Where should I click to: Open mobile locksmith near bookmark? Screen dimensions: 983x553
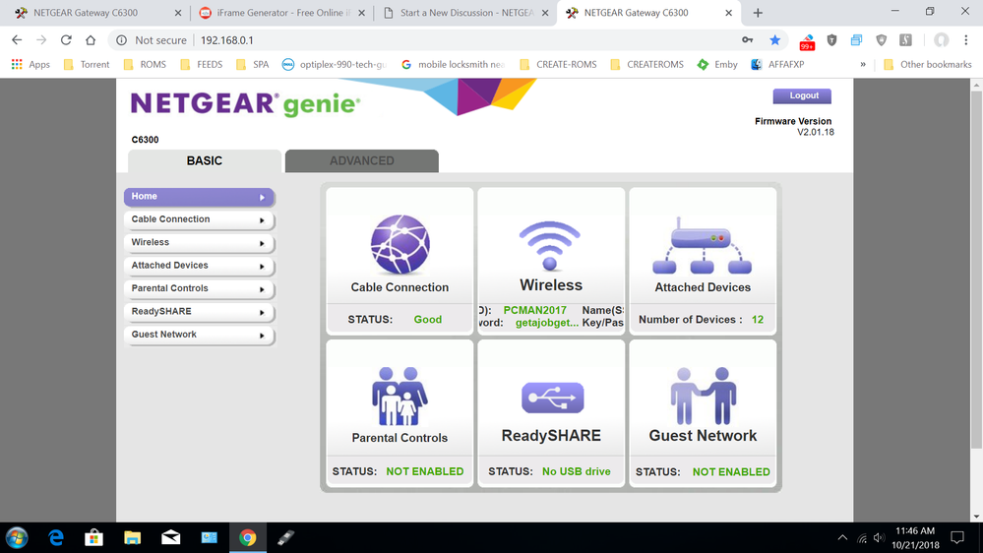[x=454, y=65]
